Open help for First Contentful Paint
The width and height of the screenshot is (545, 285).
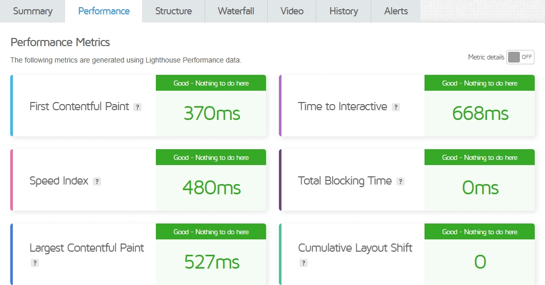(137, 107)
